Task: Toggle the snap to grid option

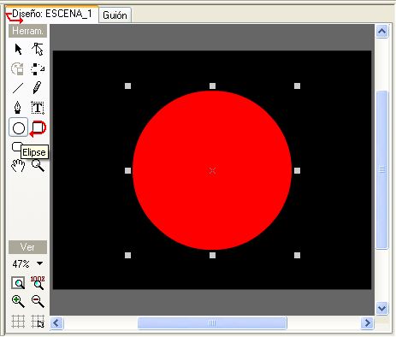Action: (38, 322)
